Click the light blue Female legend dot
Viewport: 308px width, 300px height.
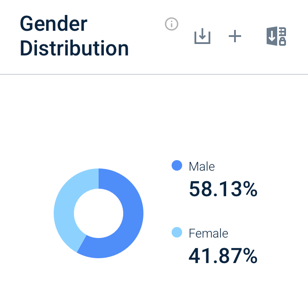coord(176,232)
